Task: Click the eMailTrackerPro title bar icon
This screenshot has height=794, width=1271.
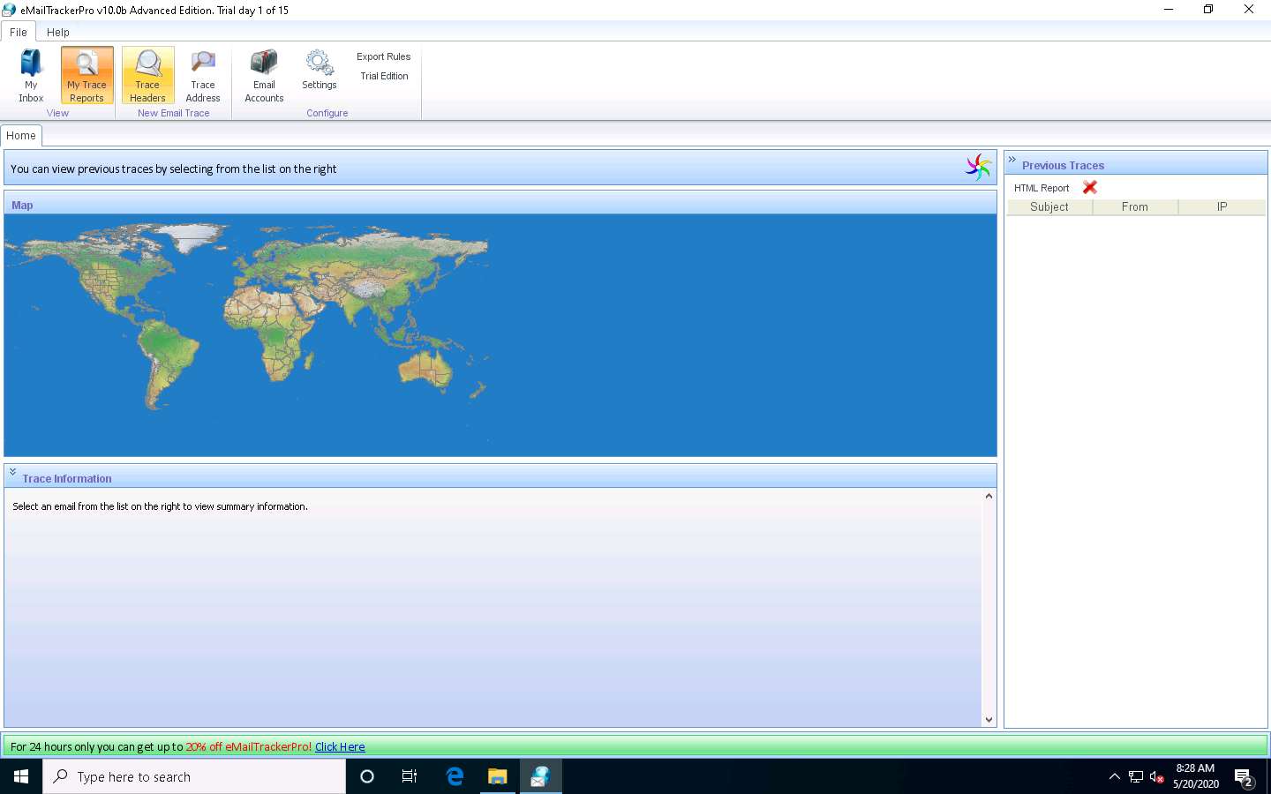Action: click(x=9, y=10)
